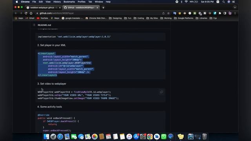Open the App Store from the Dock
The height and width of the screenshot is (141, 251).
136,137
